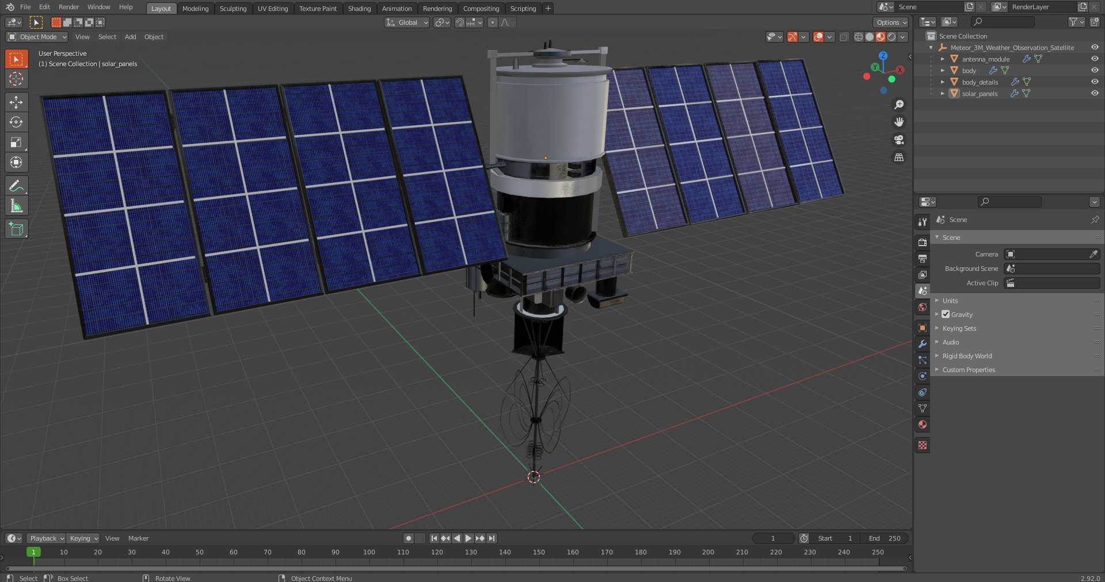Viewport: 1105px width, 582px height.
Task: Open the Particle properties tab
Action: (x=923, y=360)
